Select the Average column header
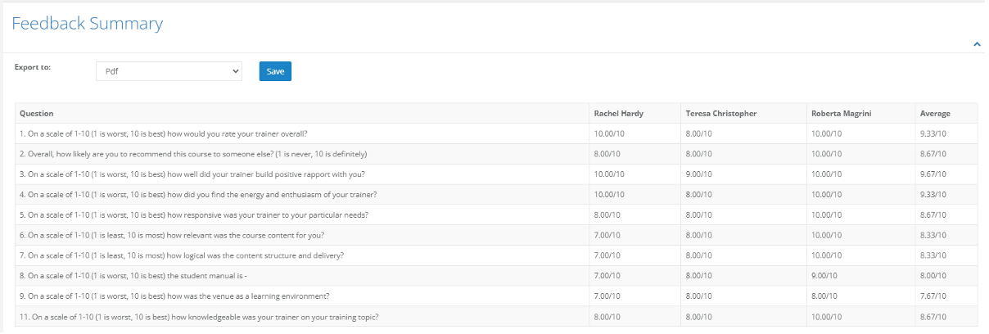 coord(935,113)
